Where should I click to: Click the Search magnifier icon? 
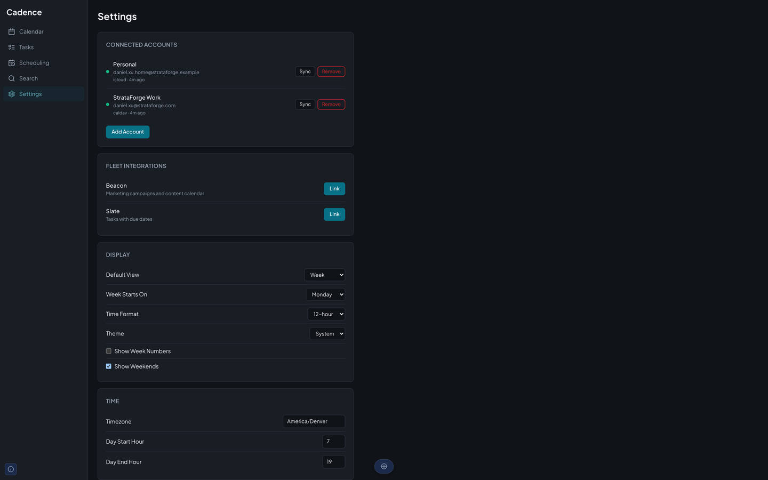(11, 78)
